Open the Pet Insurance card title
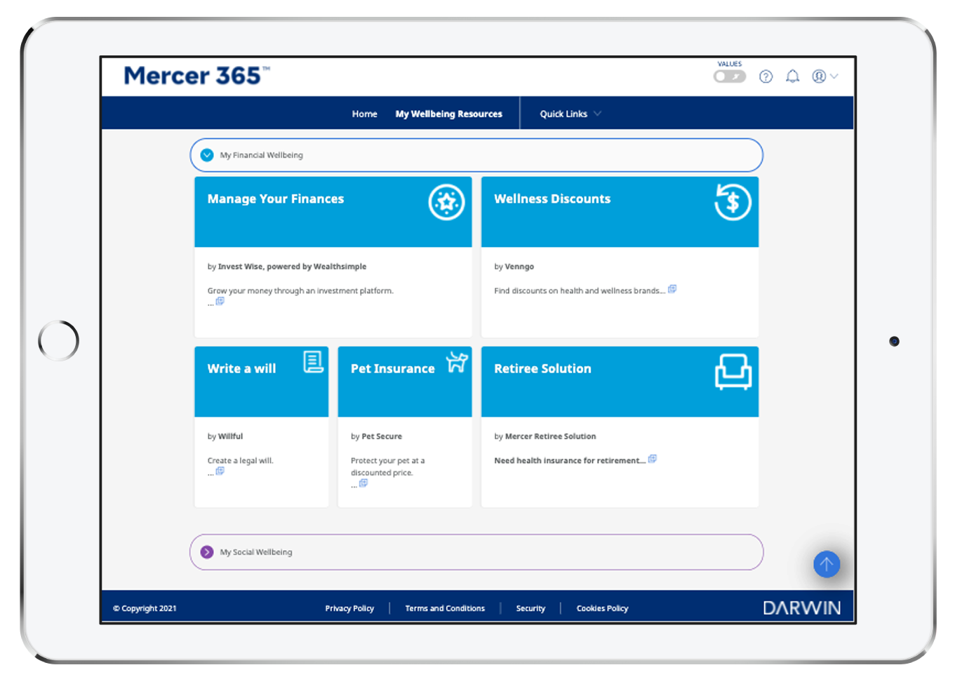 tap(393, 368)
